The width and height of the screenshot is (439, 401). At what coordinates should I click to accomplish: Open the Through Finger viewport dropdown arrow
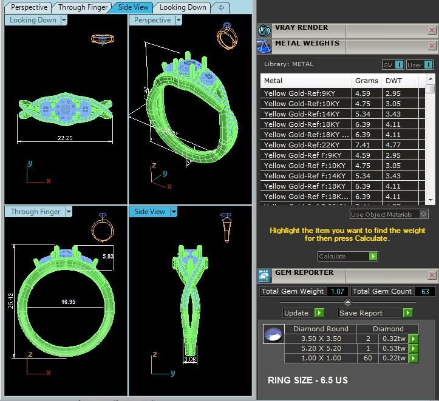pos(69,212)
